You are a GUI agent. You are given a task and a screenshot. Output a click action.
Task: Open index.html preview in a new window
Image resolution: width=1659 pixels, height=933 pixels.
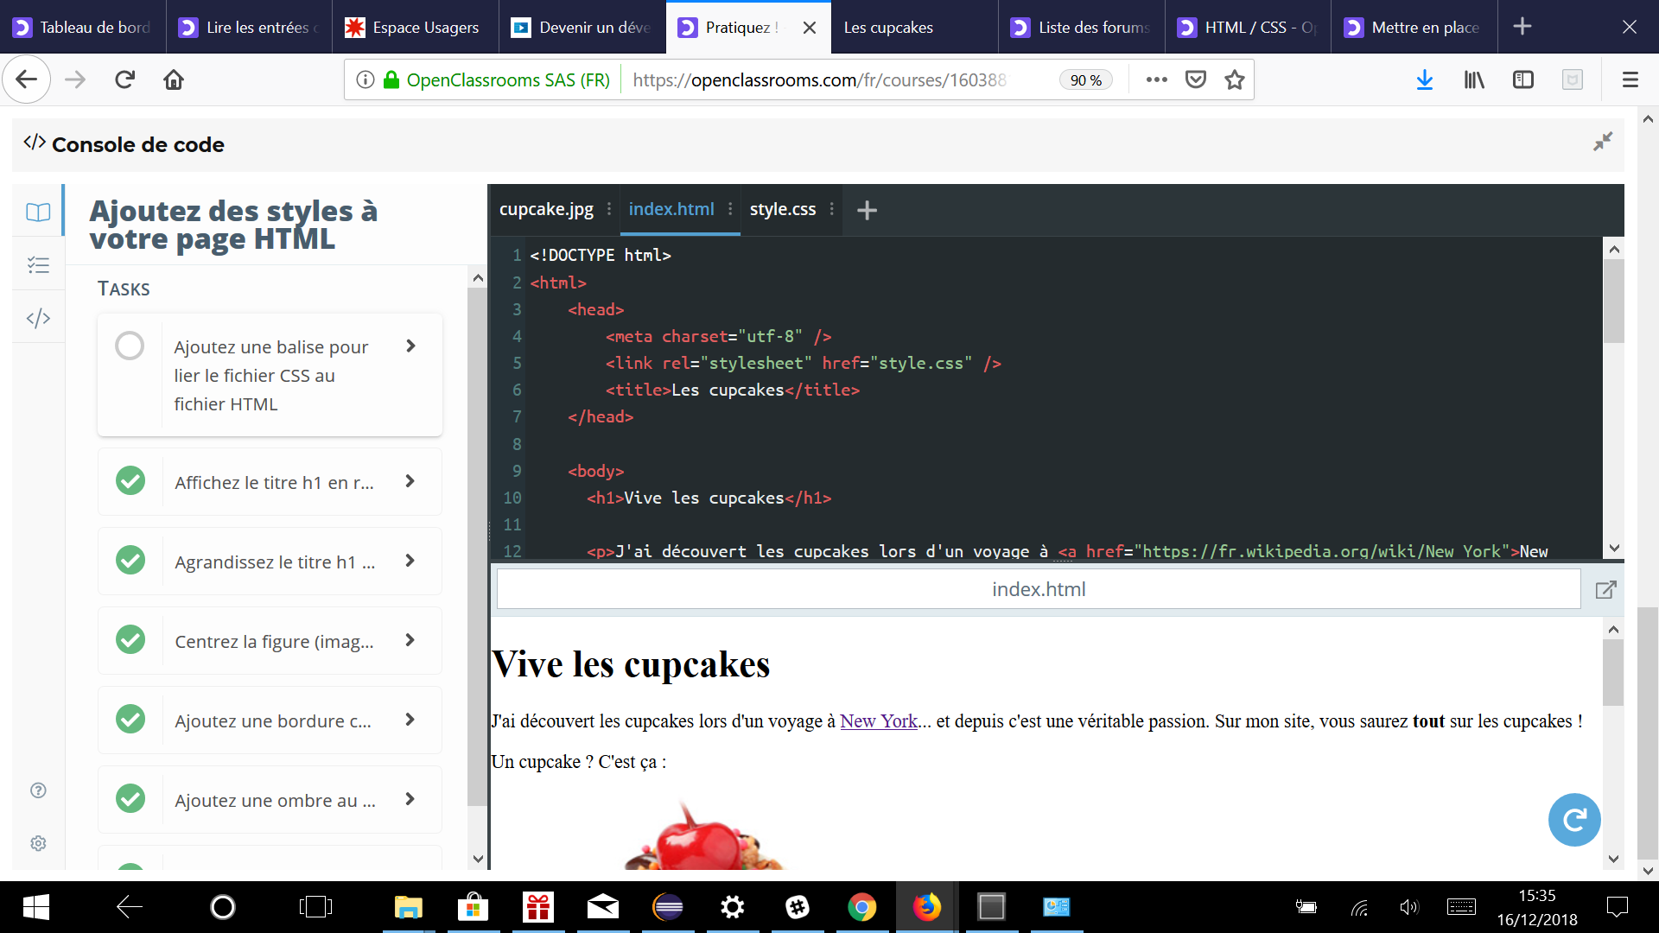pyautogui.click(x=1606, y=588)
